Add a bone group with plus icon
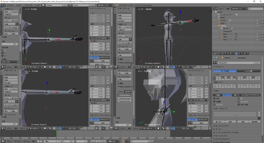264x143 pixels. coord(259,113)
